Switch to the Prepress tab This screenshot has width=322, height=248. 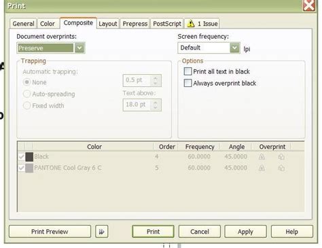click(x=135, y=24)
